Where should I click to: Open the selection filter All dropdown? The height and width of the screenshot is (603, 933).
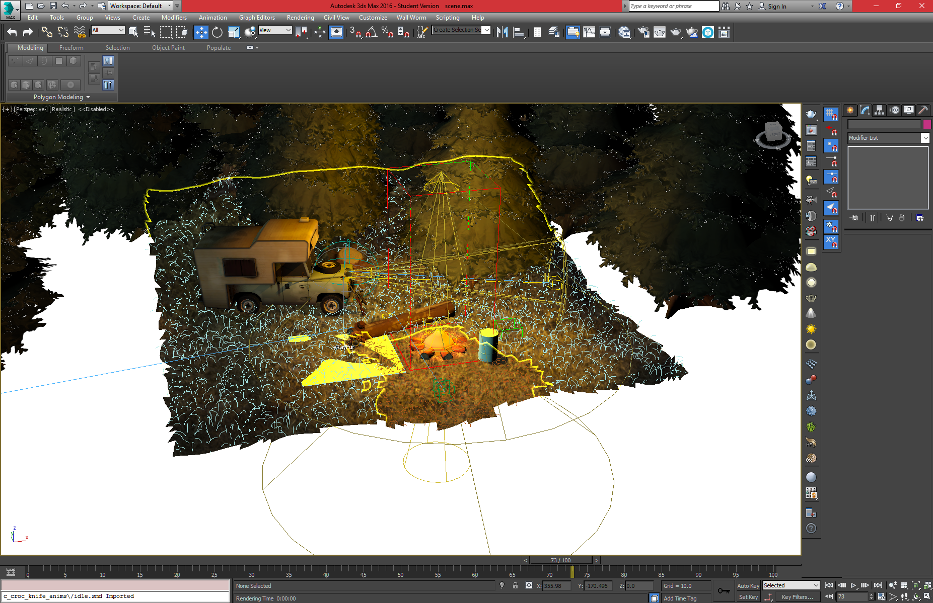pos(108,30)
